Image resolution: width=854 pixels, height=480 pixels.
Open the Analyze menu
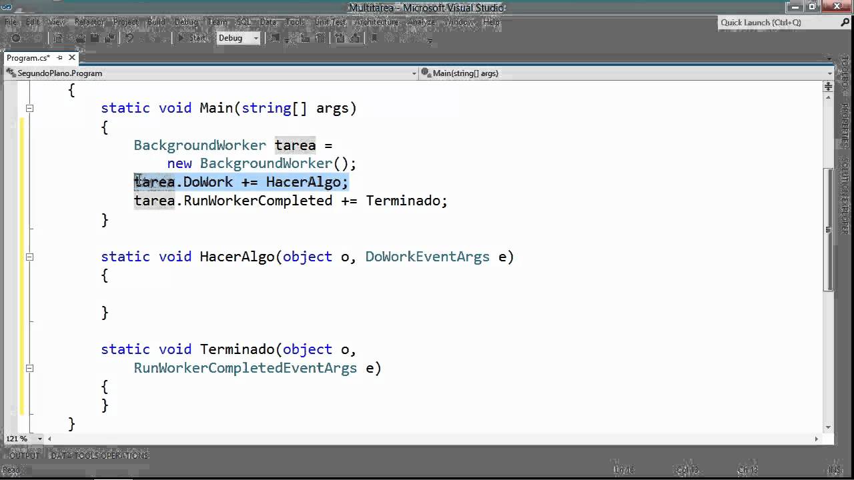click(421, 22)
